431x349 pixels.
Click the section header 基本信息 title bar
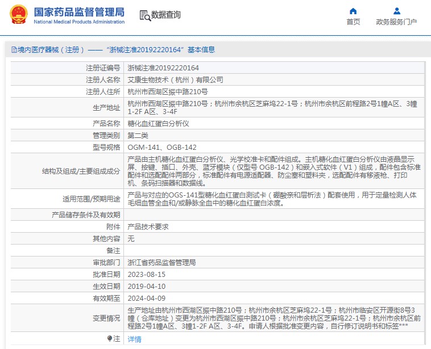[215, 50]
